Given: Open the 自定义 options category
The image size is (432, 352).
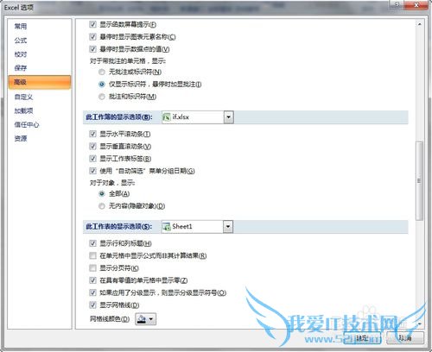Looking at the screenshot, I should (x=23, y=97).
